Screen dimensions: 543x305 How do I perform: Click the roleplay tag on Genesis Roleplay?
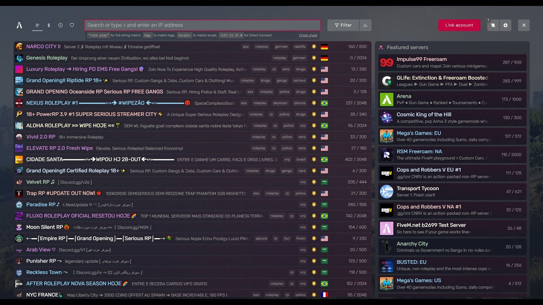(280, 58)
